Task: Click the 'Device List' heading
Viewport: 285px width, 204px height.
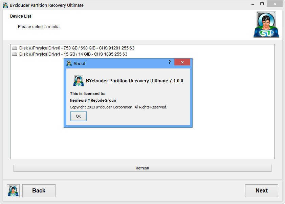Action: pos(21,16)
